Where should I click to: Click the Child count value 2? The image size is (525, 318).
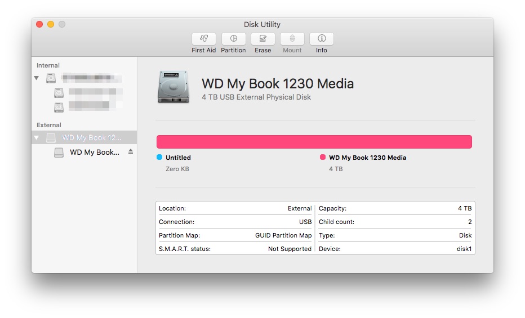pyautogui.click(x=470, y=222)
